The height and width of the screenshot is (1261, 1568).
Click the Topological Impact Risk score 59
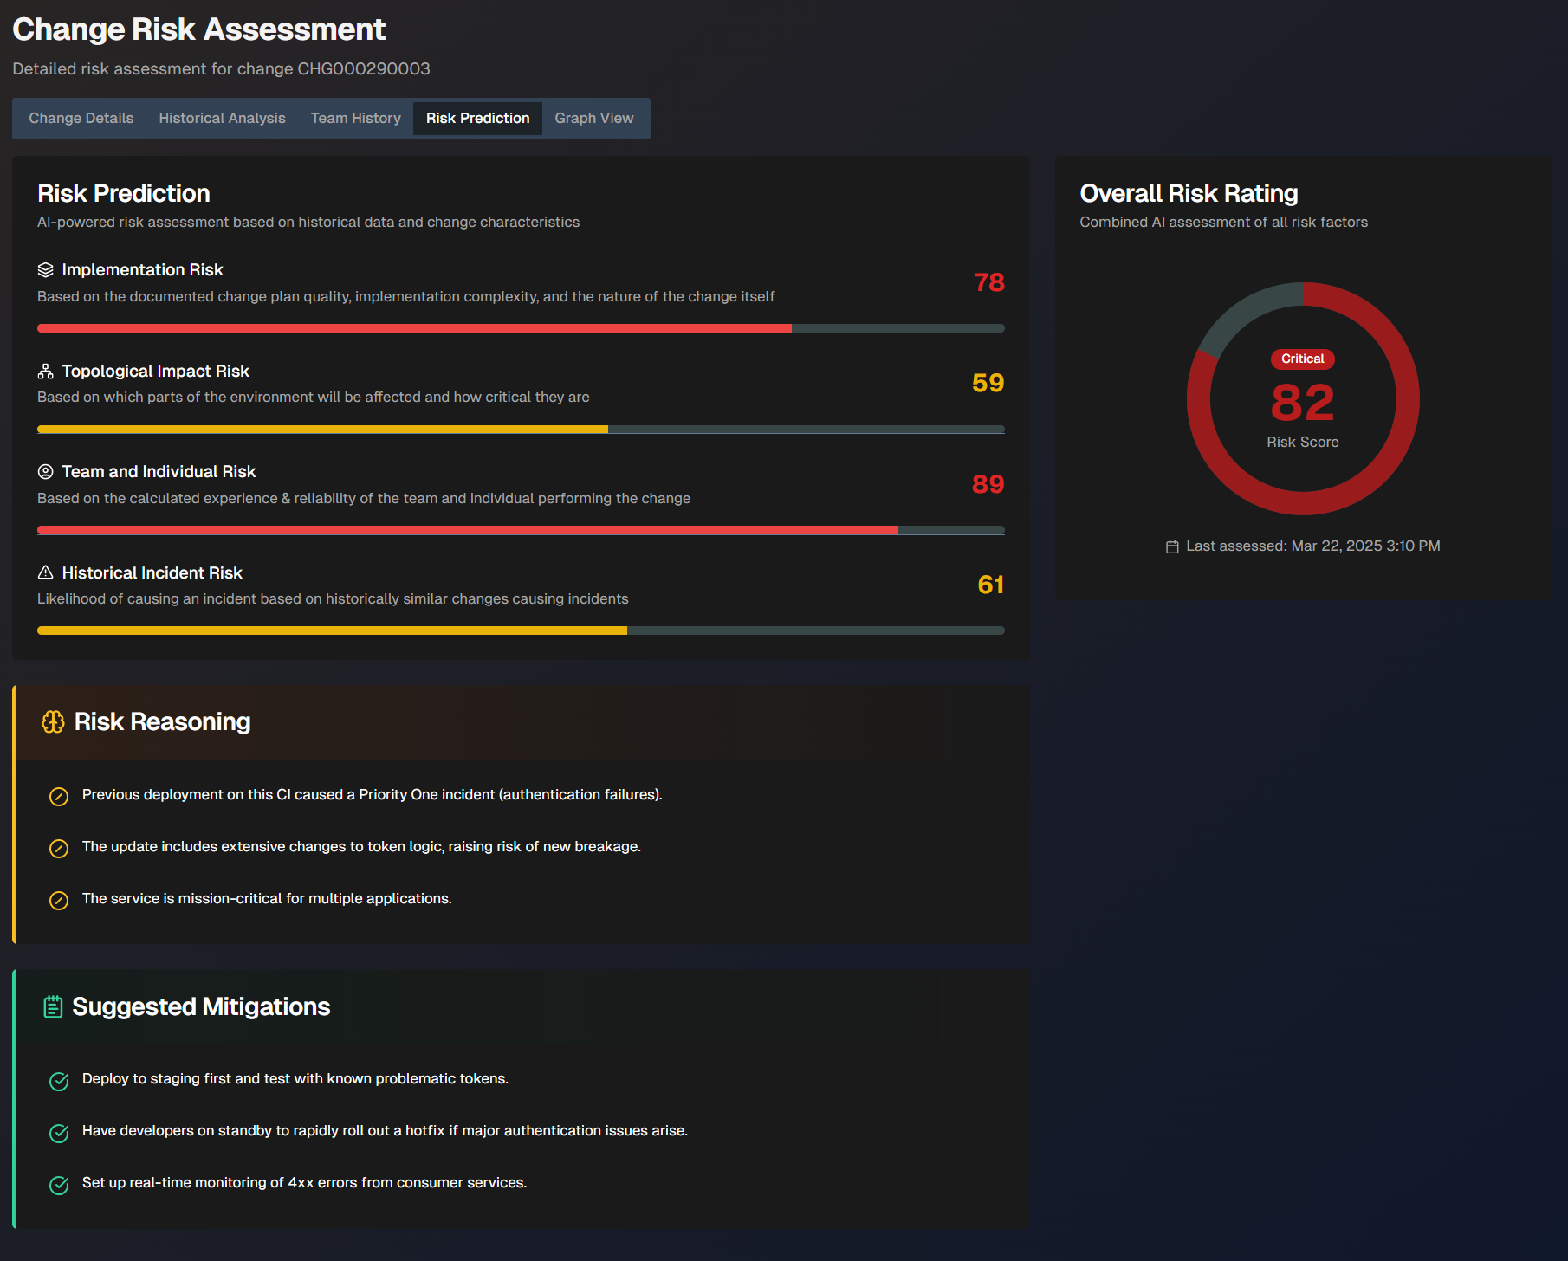[x=988, y=383]
